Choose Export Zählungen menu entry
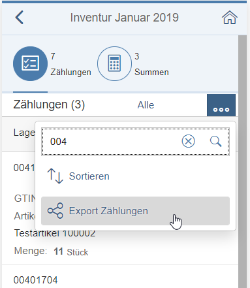The width and height of the screenshot is (250, 288). [135, 211]
